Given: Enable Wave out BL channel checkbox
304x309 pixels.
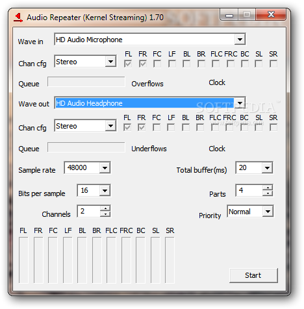Looking at the screenshot, I should point(186,127).
